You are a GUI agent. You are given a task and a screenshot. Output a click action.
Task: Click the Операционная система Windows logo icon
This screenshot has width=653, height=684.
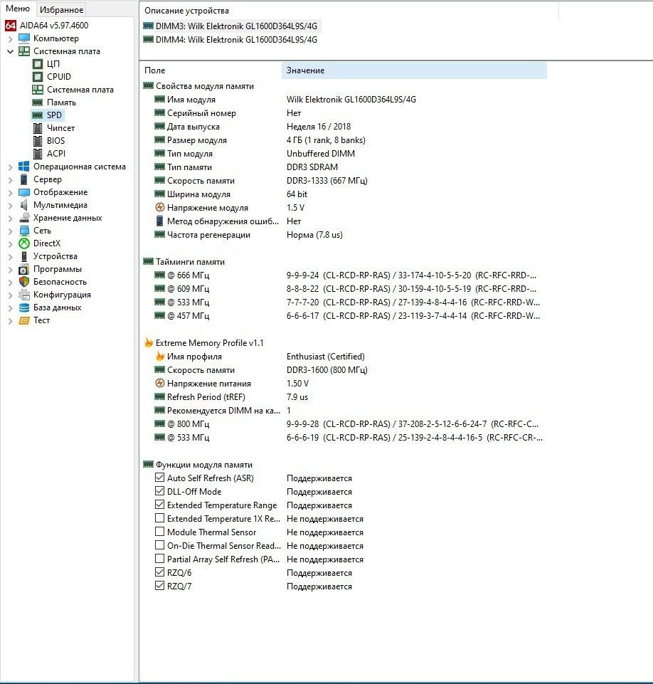[24, 167]
